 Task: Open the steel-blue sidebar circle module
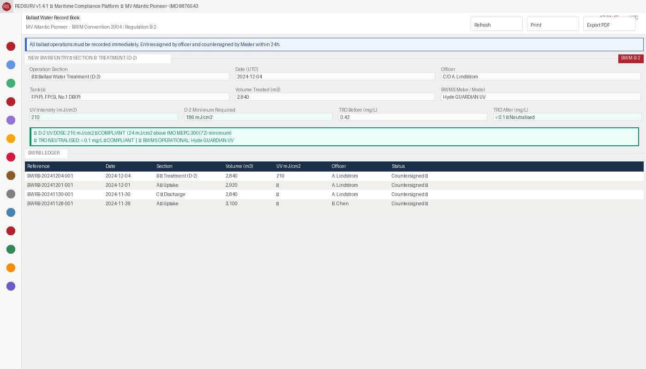coord(11,212)
